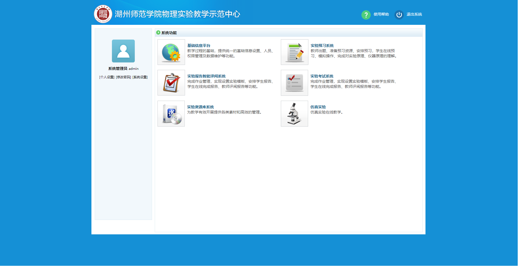524x266 pixels.
Task: Click the admin user avatar image
Action: click(123, 51)
